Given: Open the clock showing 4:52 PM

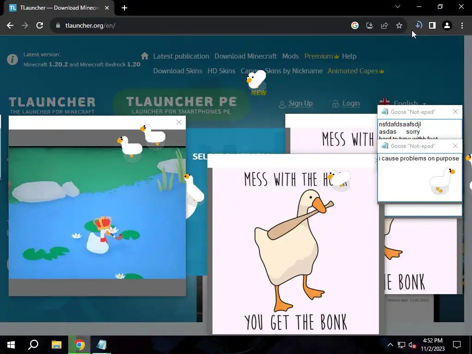Looking at the screenshot, I should [x=432, y=345].
